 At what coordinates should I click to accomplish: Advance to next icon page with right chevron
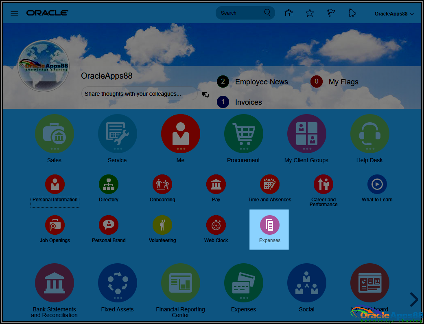(x=414, y=300)
